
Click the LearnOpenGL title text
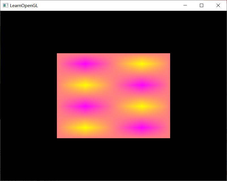point(24,6)
